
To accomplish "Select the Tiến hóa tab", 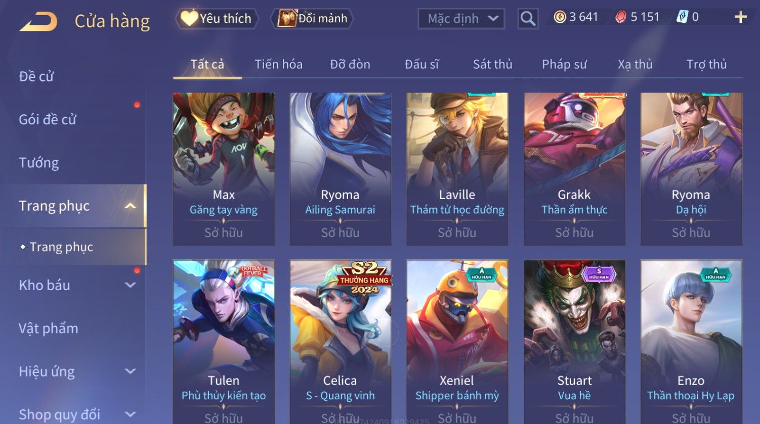I will (278, 64).
